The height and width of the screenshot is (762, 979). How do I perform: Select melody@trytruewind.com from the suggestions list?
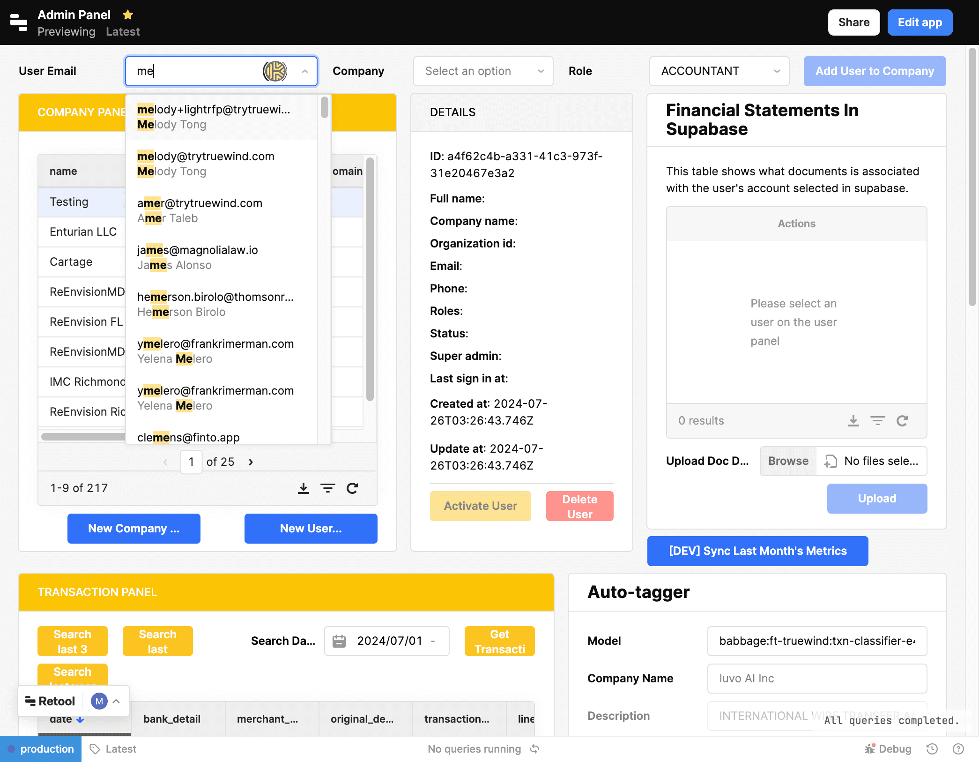[206, 163]
